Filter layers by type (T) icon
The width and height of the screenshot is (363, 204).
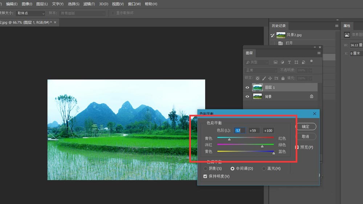pyautogui.click(x=289, y=62)
